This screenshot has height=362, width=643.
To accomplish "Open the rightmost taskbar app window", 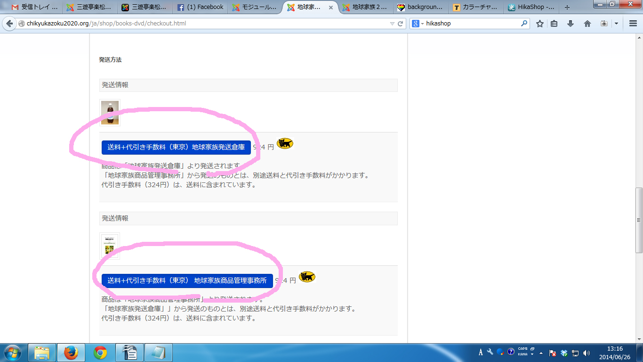I will [159, 353].
